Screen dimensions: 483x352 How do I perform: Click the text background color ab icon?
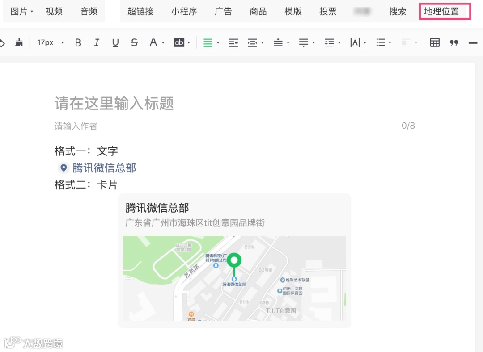coord(179,42)
